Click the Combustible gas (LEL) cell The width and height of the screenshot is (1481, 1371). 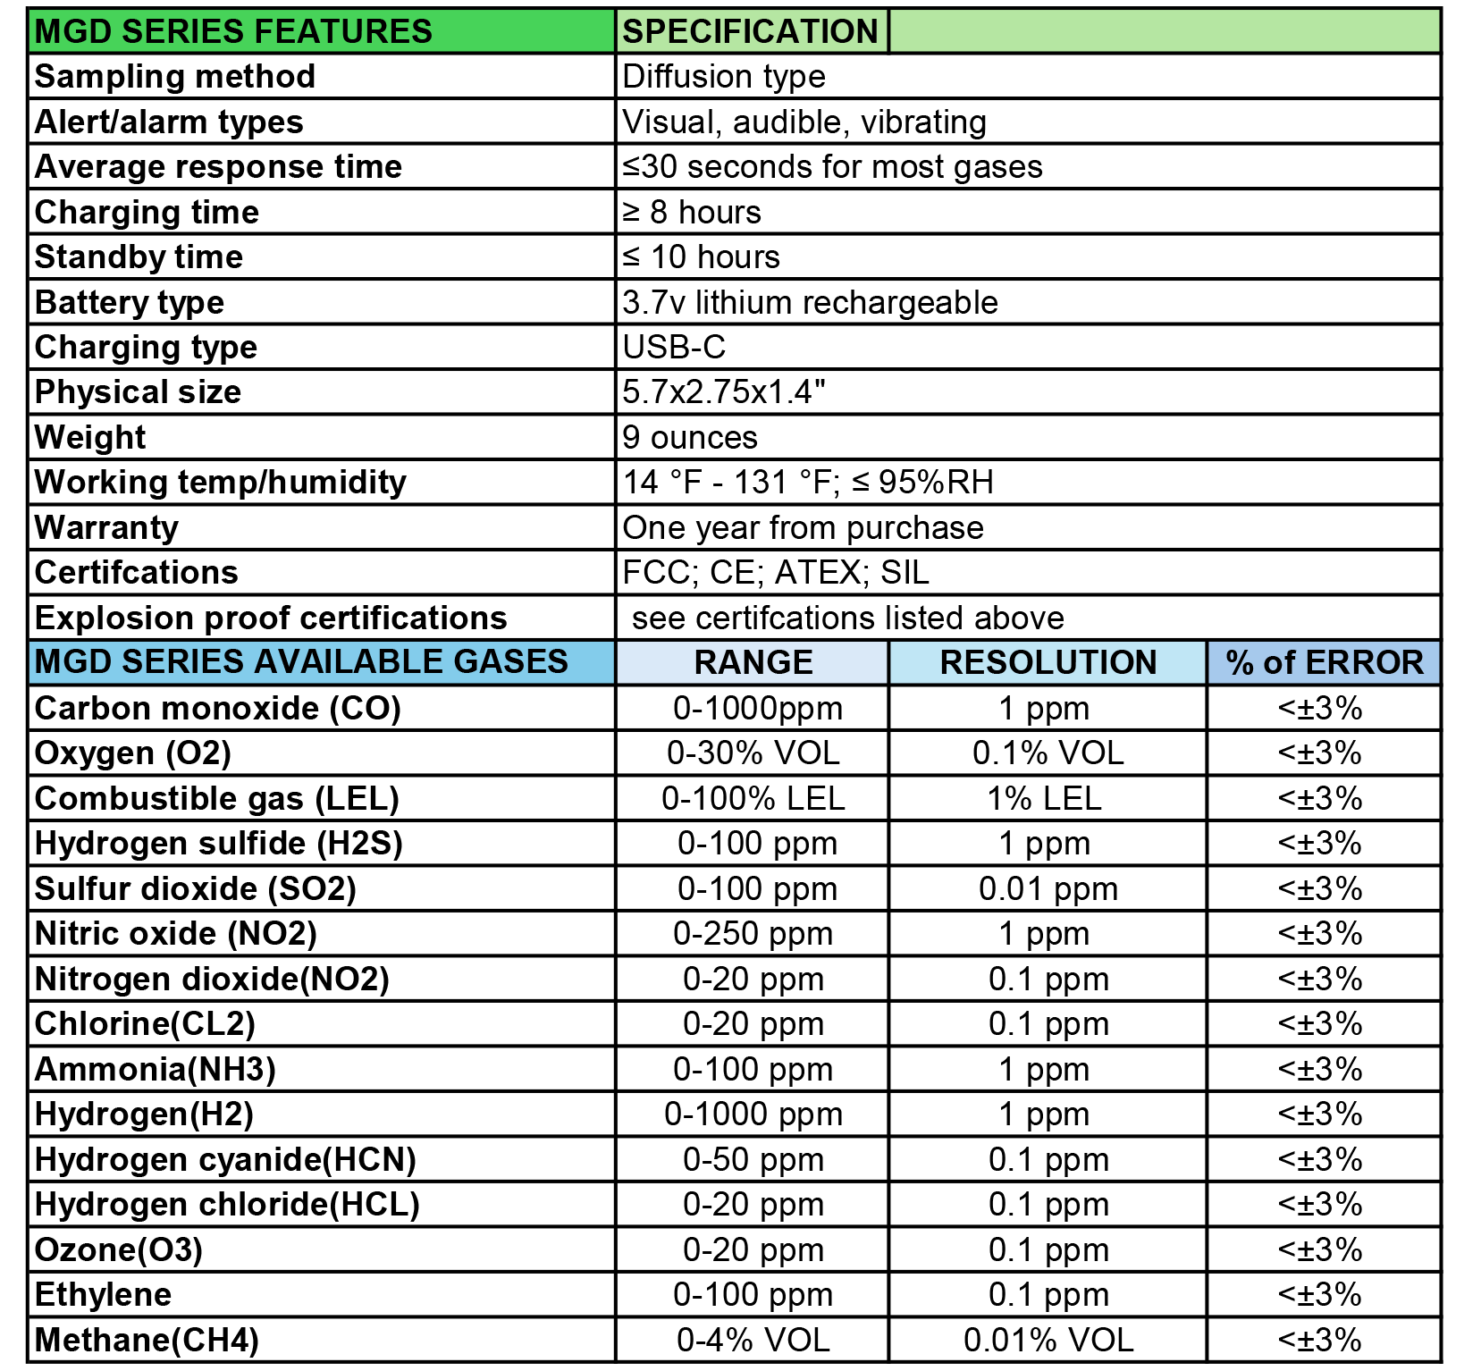click(321, 799)
